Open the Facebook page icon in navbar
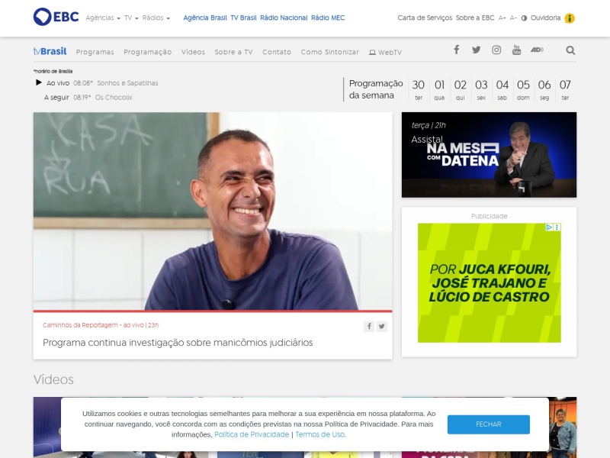The height and width of the screenshot is (458, 610). [x=456, y=50]
